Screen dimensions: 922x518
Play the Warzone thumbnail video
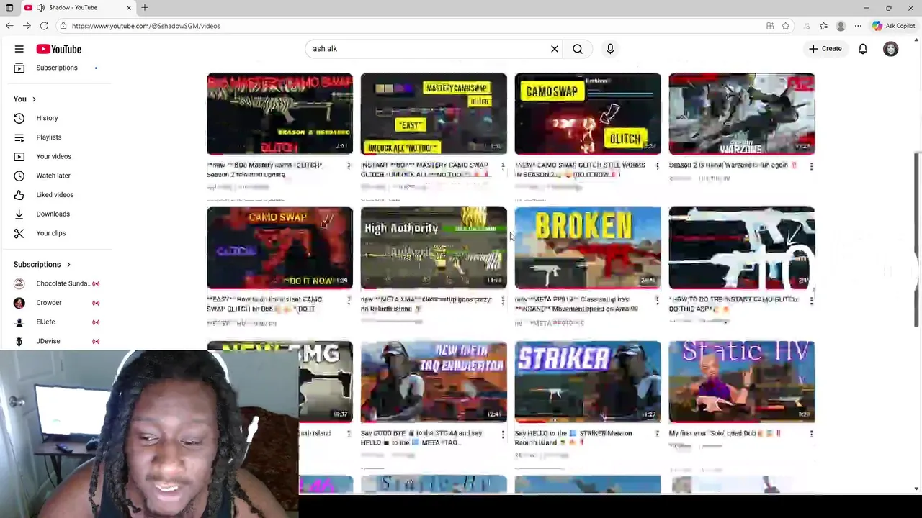click(742, 114)
